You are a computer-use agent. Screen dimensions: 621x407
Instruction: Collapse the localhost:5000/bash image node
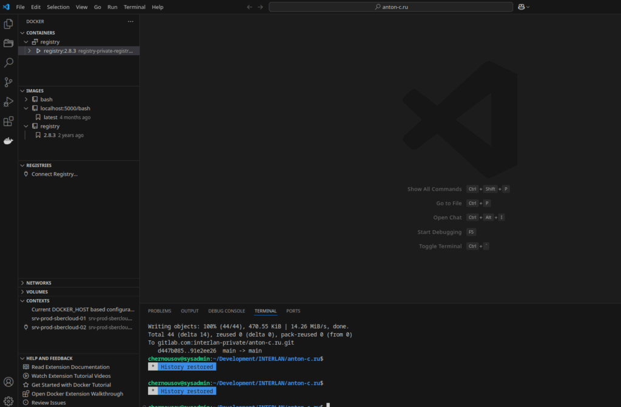coord(26,108)
